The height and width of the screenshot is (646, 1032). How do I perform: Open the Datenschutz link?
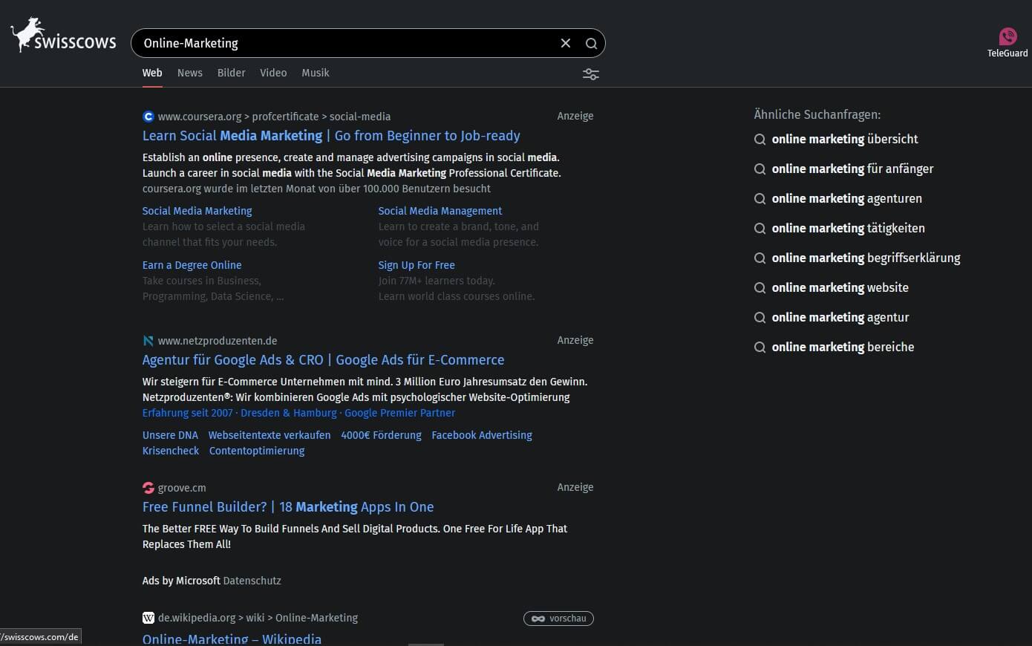coord(252,581)
